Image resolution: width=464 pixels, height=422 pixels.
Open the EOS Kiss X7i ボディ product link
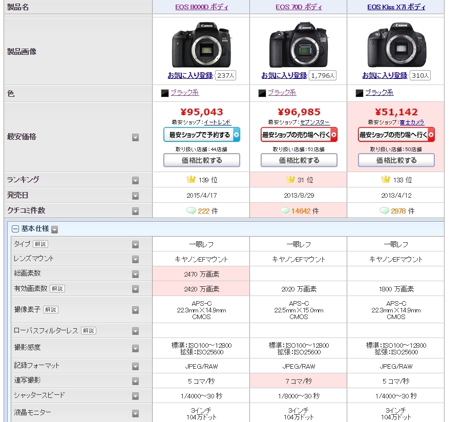396,7
